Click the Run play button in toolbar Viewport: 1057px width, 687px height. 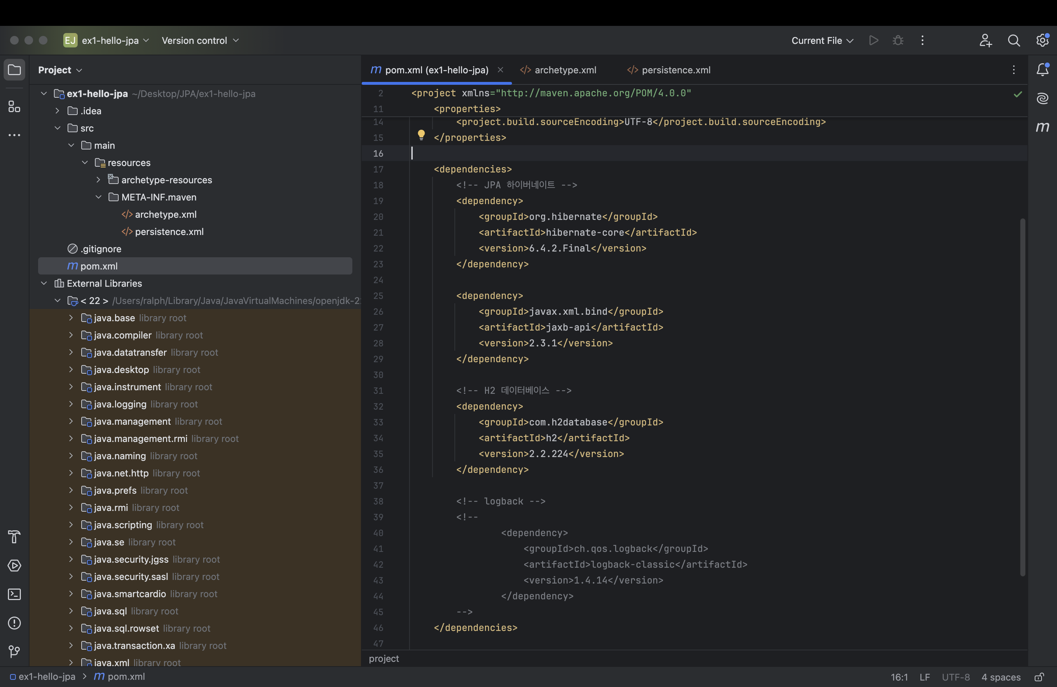pos(874,40)
